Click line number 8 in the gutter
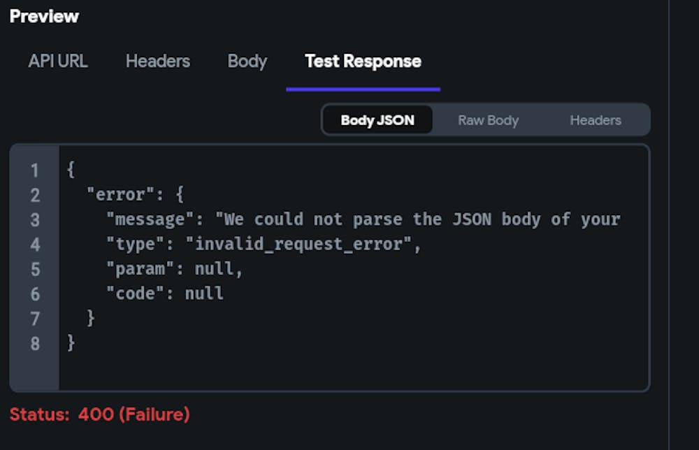The width and height of the screenshot is (699, 450). [34, 344]
